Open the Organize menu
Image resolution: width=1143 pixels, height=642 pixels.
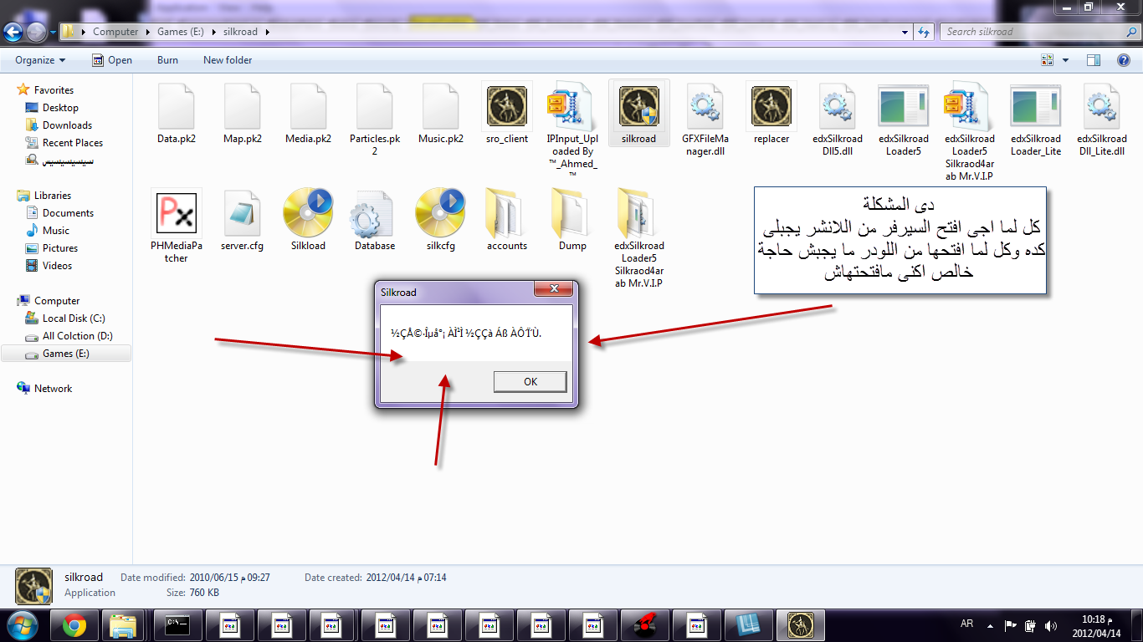(x=40, y=60)
